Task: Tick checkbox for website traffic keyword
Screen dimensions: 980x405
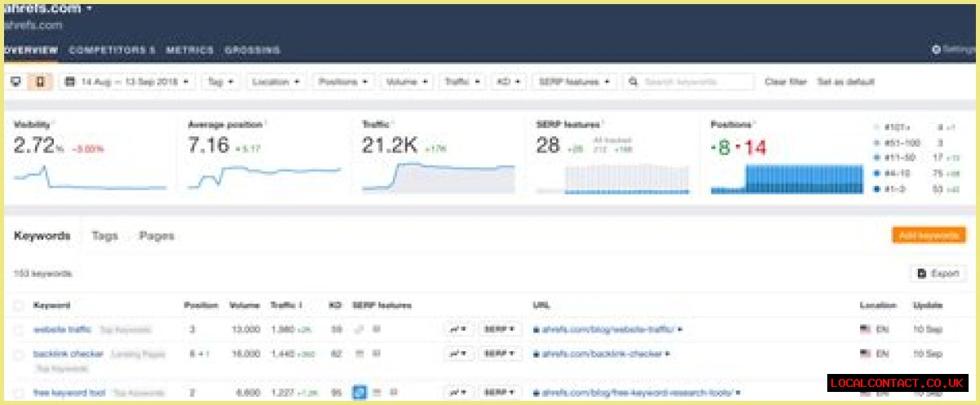Action: tap(19, 330)
